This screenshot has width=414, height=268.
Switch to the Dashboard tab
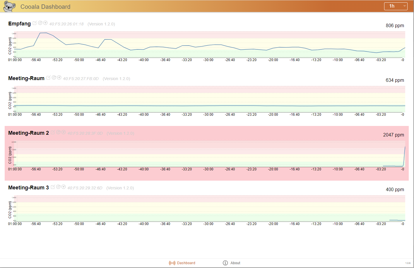click(x=182, y=263)
